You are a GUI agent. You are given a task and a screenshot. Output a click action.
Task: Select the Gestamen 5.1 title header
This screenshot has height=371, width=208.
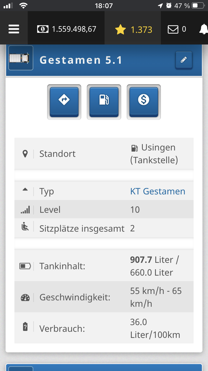[x=81, y=60]
